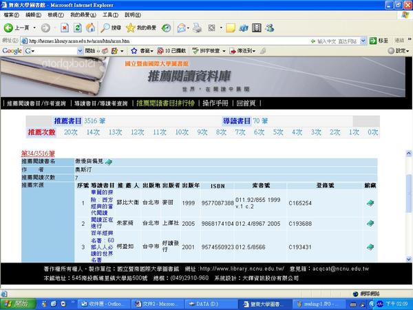413x310 pixels.
Task: Open Favorites star toolbar button
Action: click(x=141, y=28)
